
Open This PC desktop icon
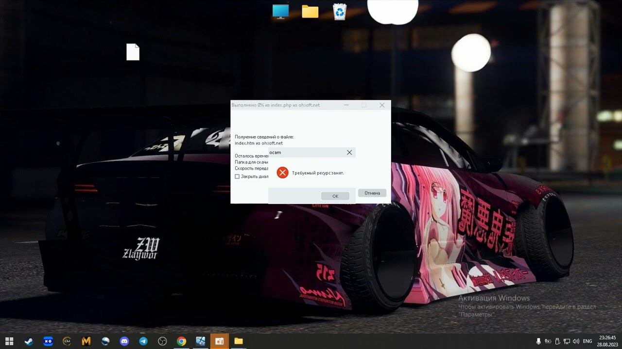pyautogui.click(x=280, y=12)
